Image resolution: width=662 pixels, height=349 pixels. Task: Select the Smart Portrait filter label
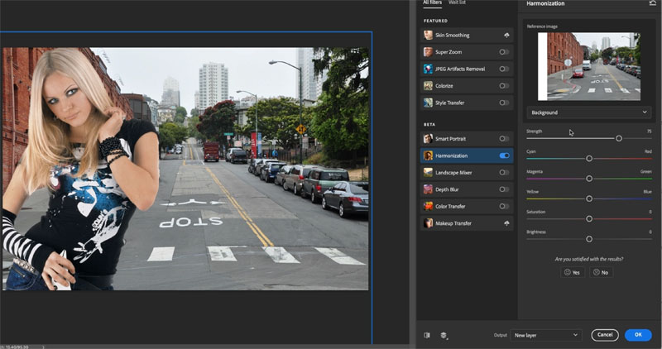[x=450, y=138]
